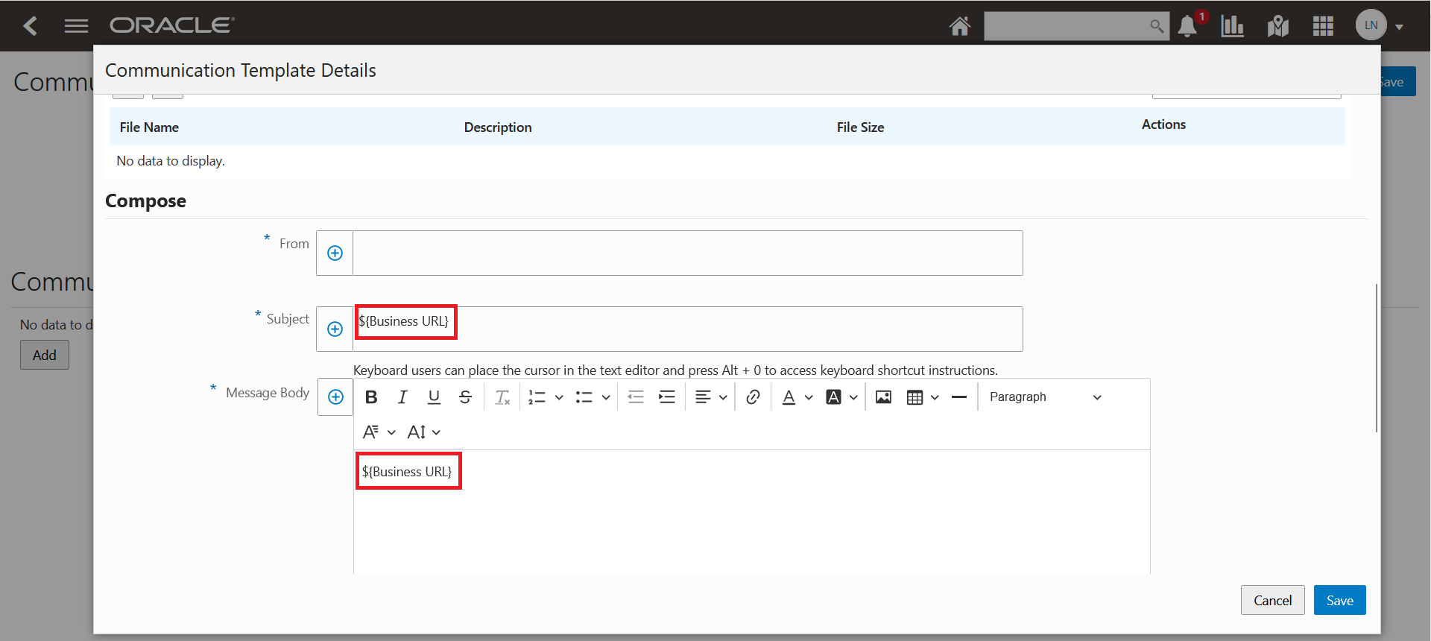Open the Paragraph style dropdown
The width and height of the screenshot is (1431, 641).
(x=1045, y=397)
